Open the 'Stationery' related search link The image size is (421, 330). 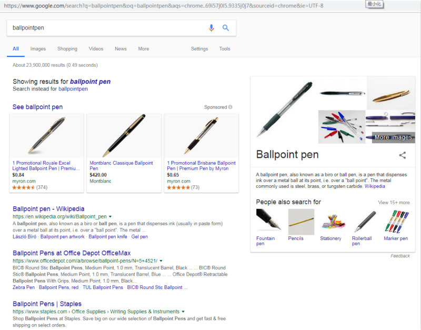coord(330,238)
